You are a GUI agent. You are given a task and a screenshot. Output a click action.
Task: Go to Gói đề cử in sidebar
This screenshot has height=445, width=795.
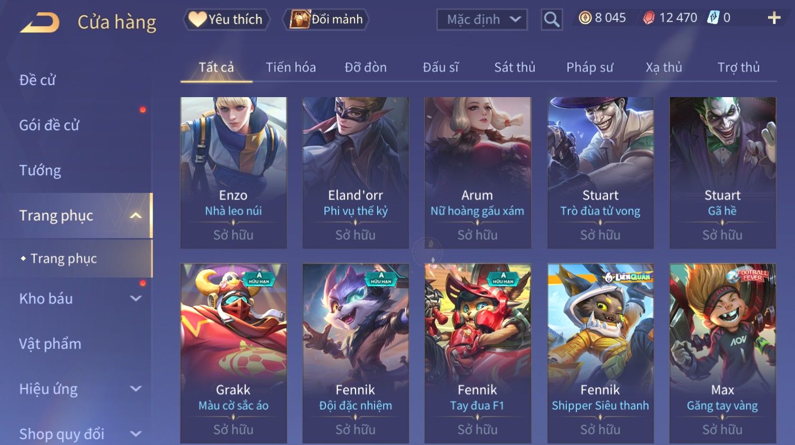pyautogui.click(x=49, y=125)
